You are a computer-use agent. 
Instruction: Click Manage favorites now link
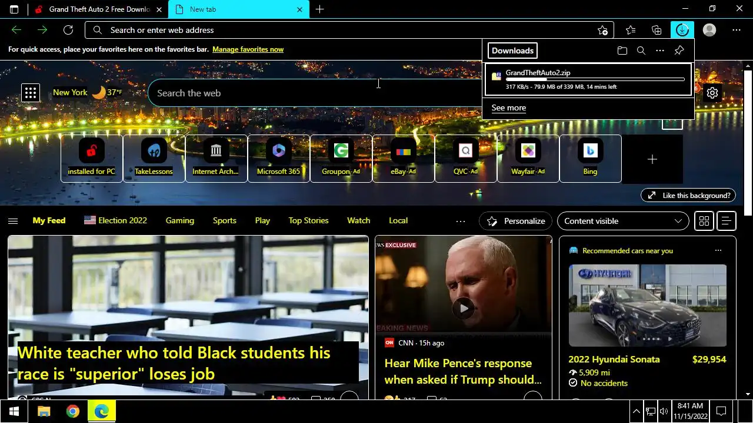pos(248,49)
